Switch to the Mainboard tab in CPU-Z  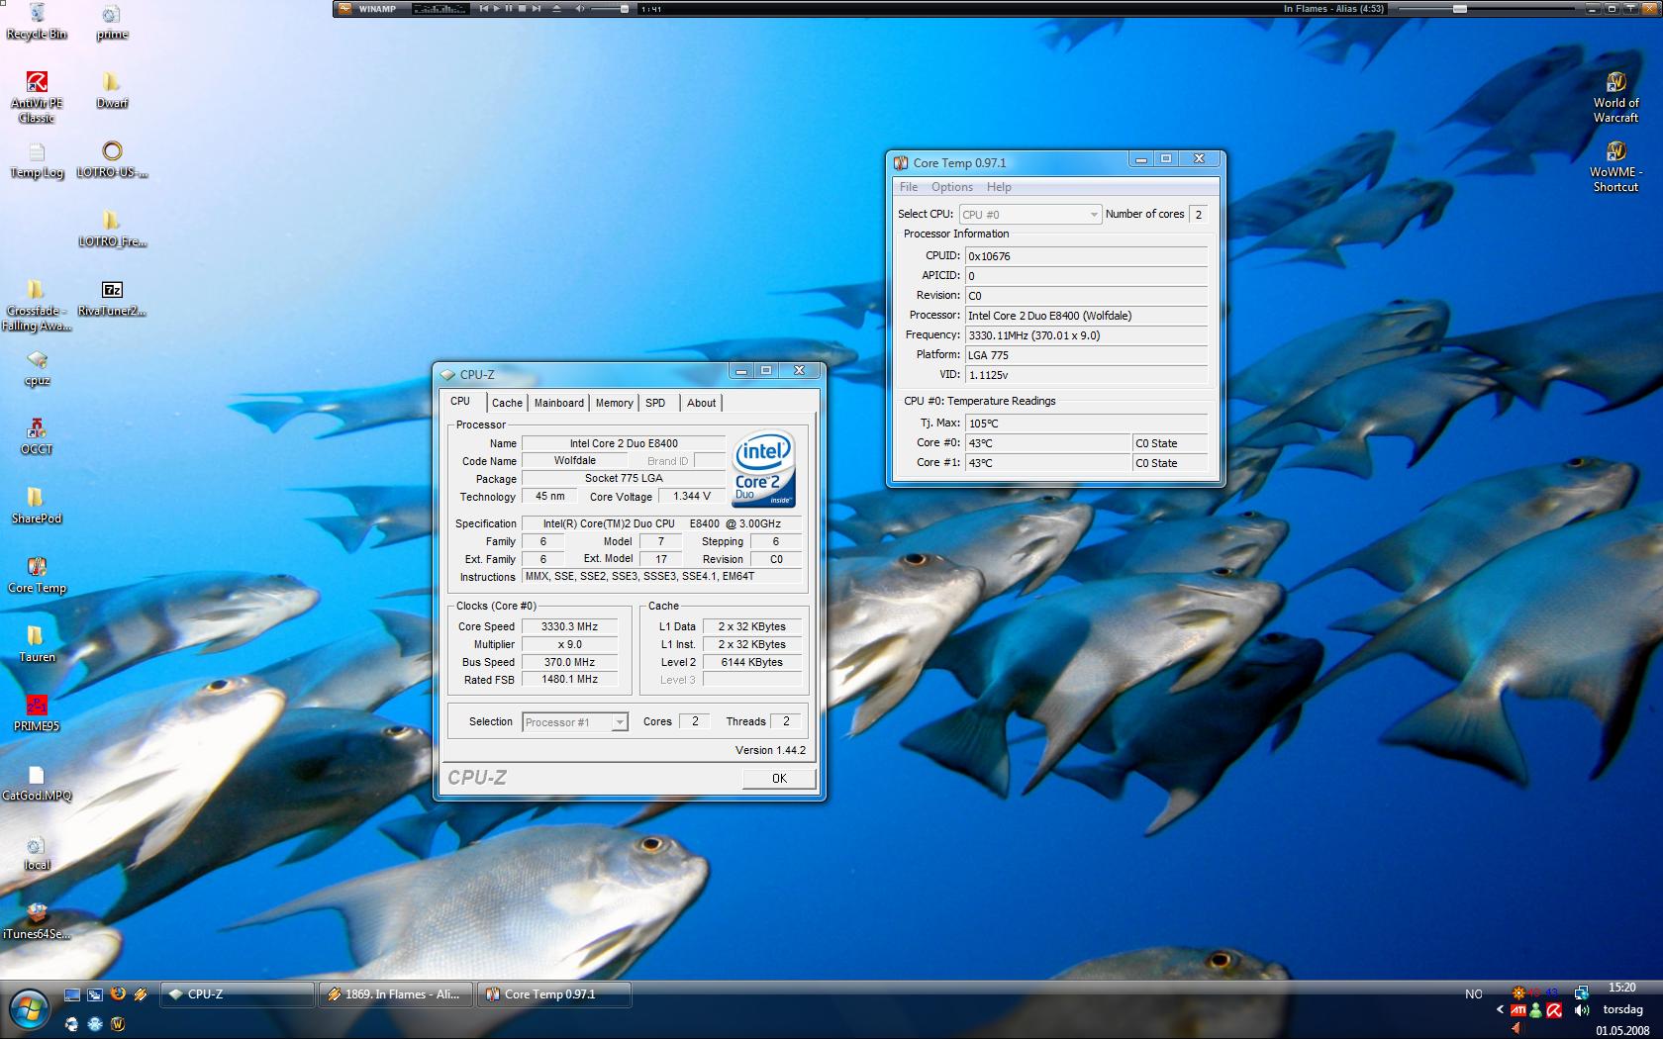559,403
